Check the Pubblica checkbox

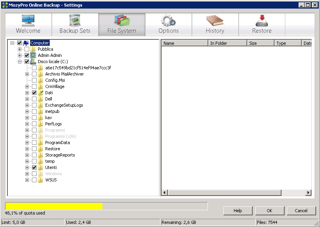pos(27,49)
